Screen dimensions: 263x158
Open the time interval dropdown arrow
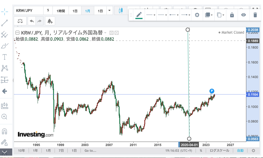click(109, 11)
